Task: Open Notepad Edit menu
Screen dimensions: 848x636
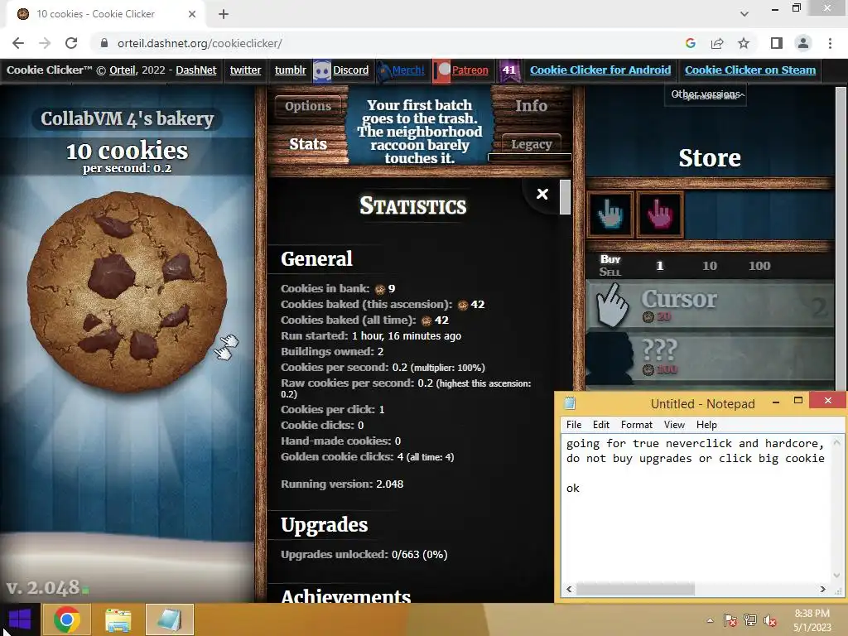Action: pos(601,425)
